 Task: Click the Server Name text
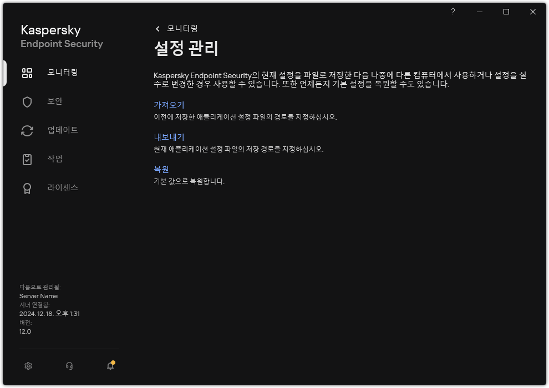click(39, 296)
